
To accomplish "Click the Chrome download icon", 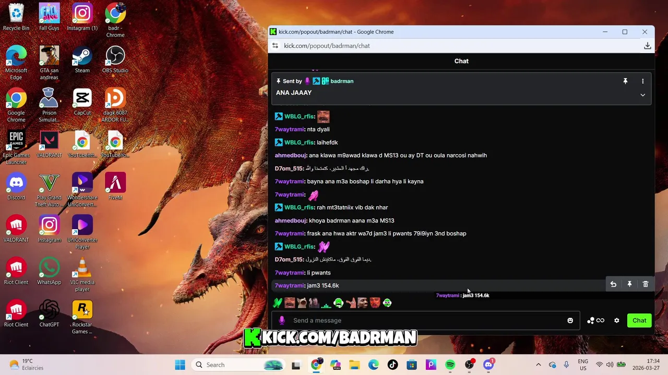I will click(647, 46).
